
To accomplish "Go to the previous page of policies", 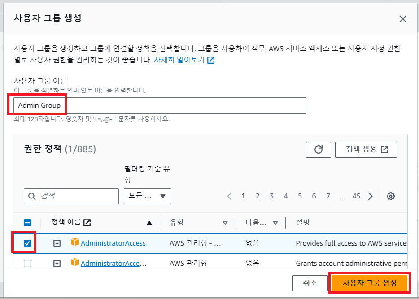I will click(229, 196).
